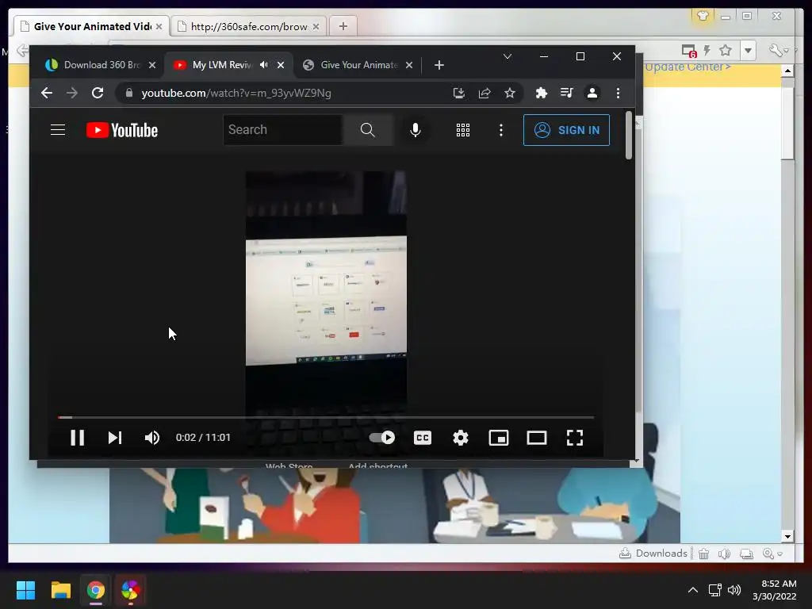Bookmark this page with star icon

tap(510, 94)
